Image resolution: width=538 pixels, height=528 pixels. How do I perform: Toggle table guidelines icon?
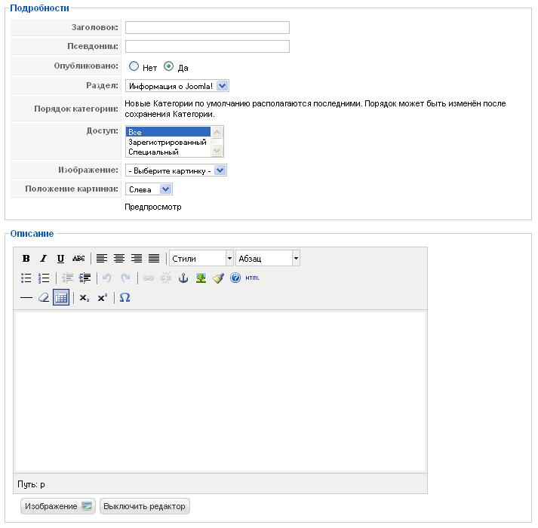pyautogui.click(x=61, y=297)
